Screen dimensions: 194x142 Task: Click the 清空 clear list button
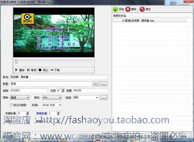[x=145, y=9]
